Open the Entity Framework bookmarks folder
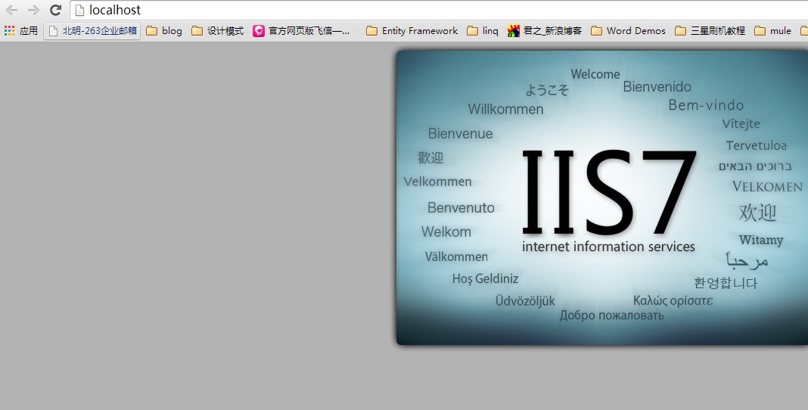Viewport: 808px width, 410px height. pyautogui.click(x=412, y=31)
